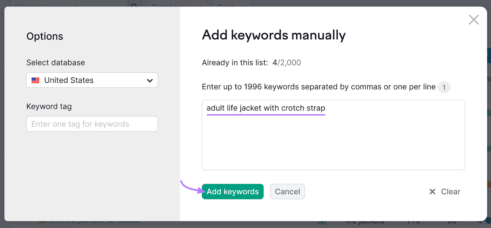The height and width of the screenshot is (228, 491).
Task: Clear the entered keywords
Action: point(445,192)
